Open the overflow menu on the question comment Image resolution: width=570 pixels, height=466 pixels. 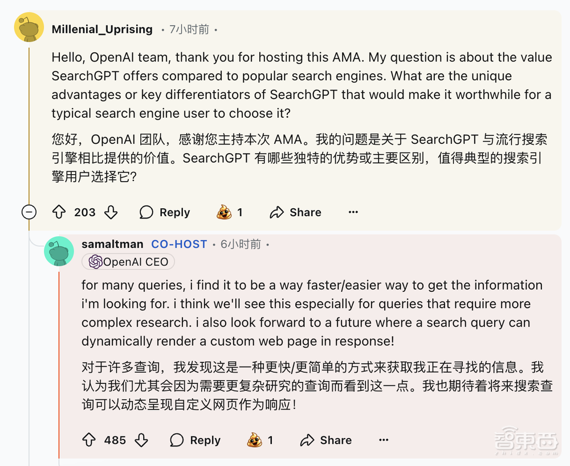pyautogui.click(x=353, y=212)
